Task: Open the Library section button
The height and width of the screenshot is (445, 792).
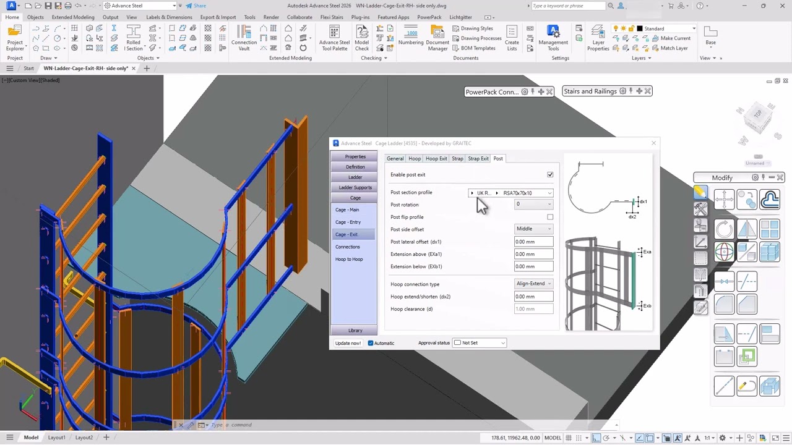Action: 355,331
